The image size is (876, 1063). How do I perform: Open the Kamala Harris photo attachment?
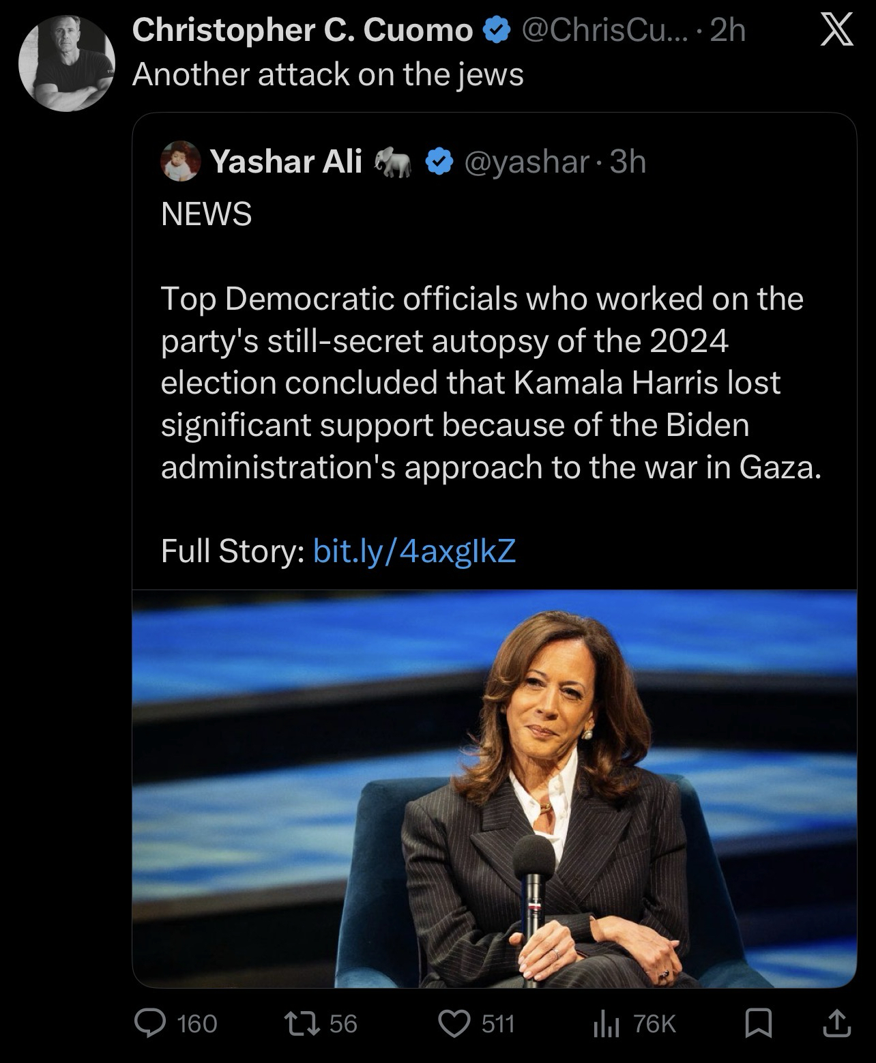click(x=494, y=788)
